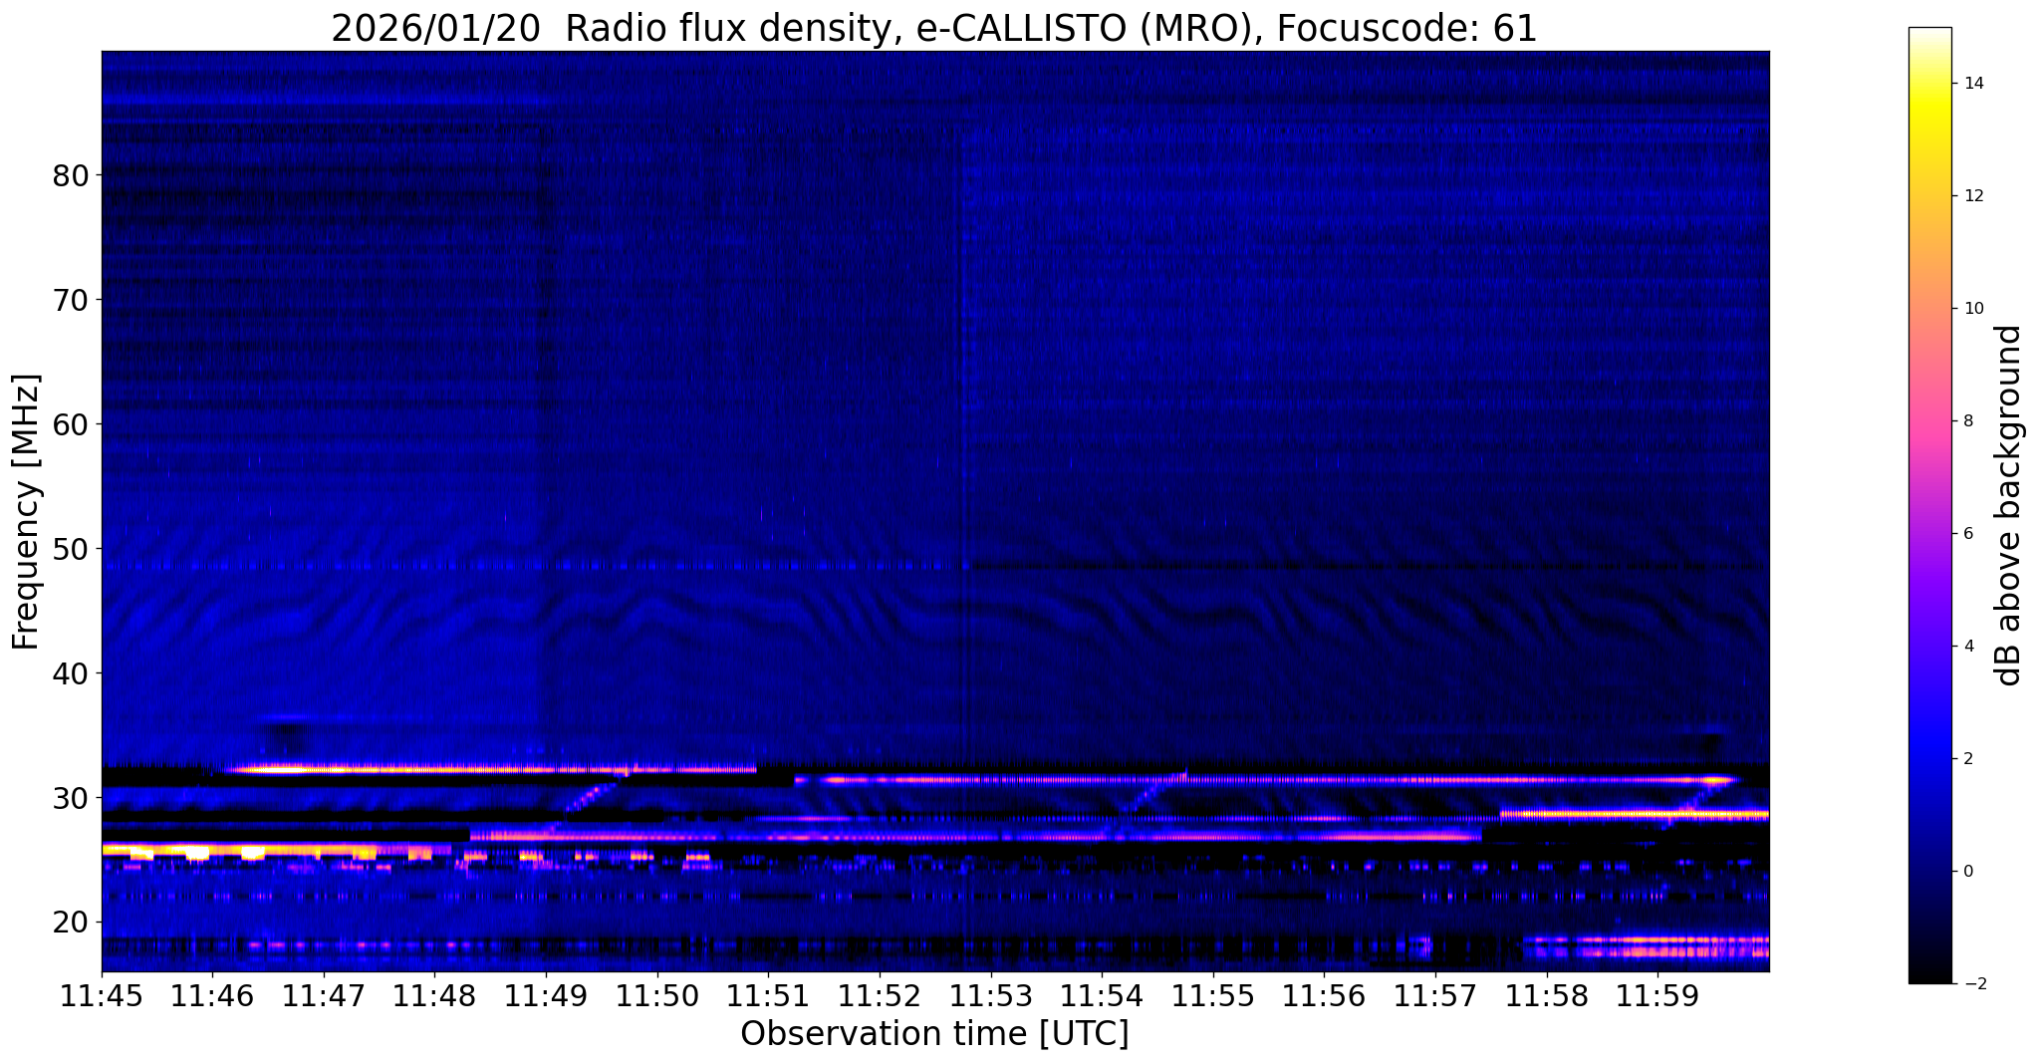
Task: Click the colorbar tick label 14
Action: point(1972,84)
